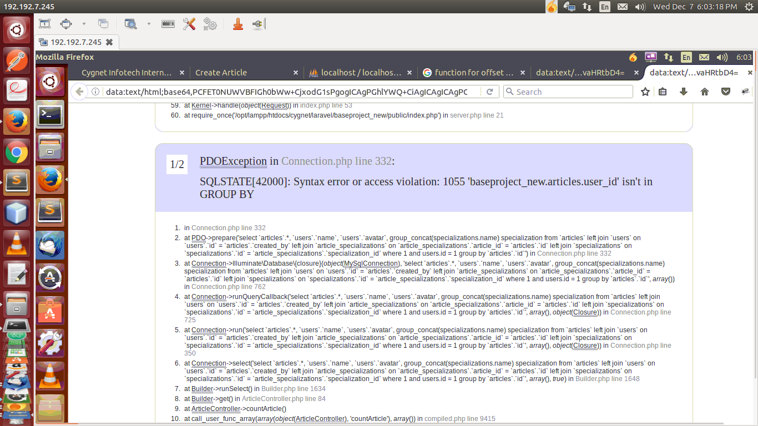This screenshot has height=426, width=758.
Task: Open Ubuntu Software Center in remote launcher
Action: [50, 311]
